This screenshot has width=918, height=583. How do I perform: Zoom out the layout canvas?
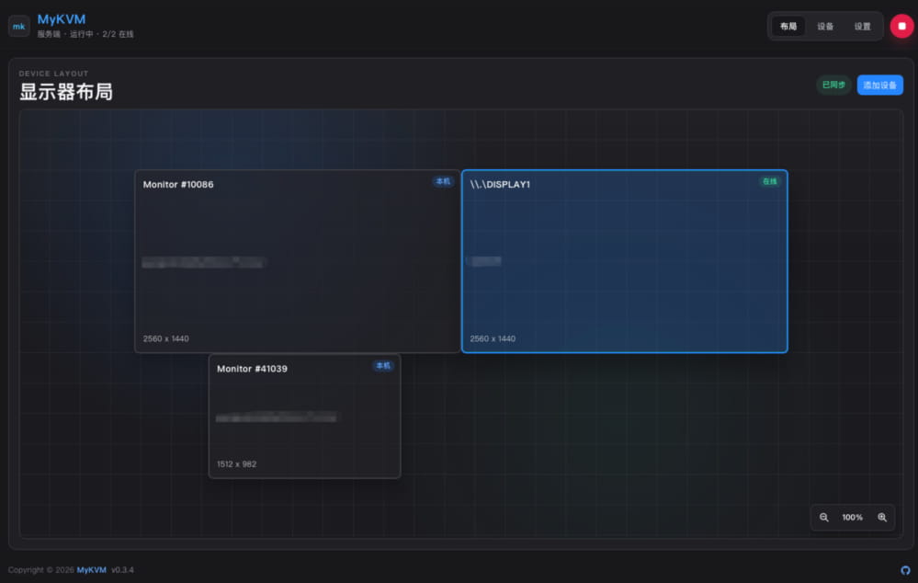pyautogui.click(x=823, y=518)
